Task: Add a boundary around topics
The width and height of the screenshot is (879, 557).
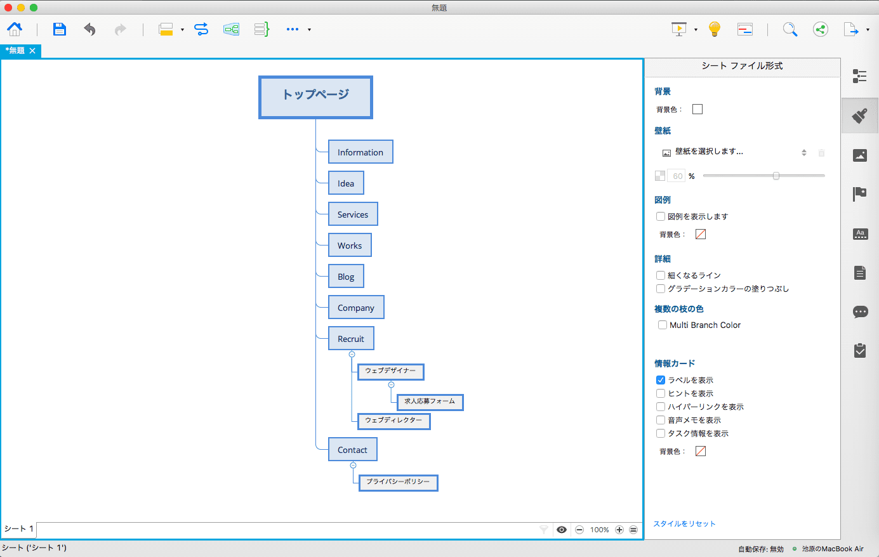Action: (x=231, y=29)
